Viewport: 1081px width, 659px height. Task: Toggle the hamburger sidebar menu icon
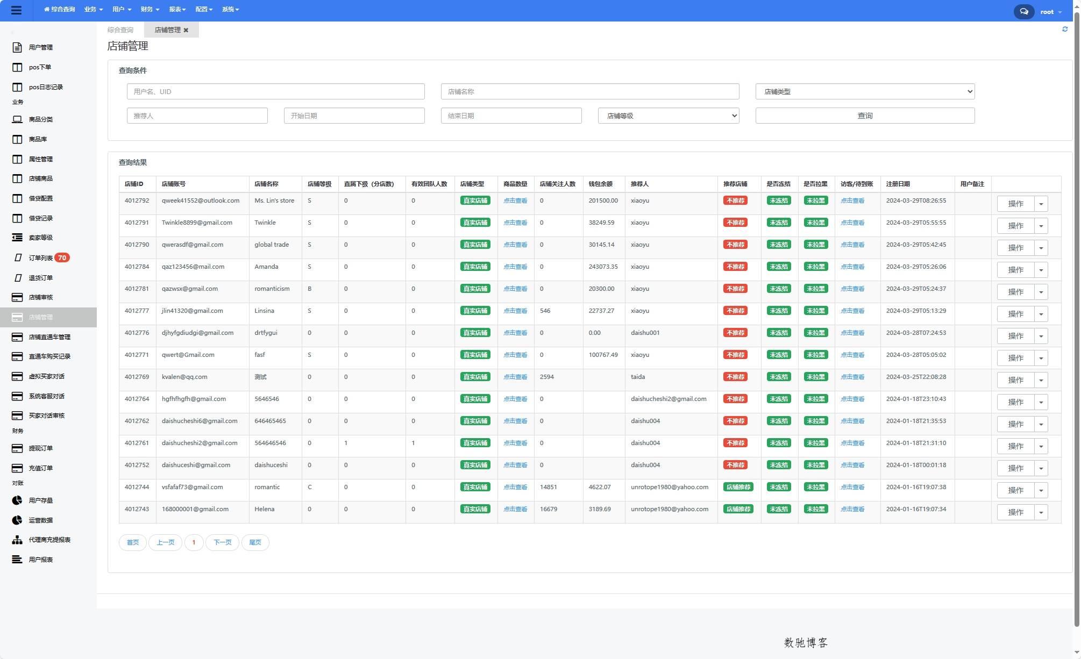pos(16,10)
